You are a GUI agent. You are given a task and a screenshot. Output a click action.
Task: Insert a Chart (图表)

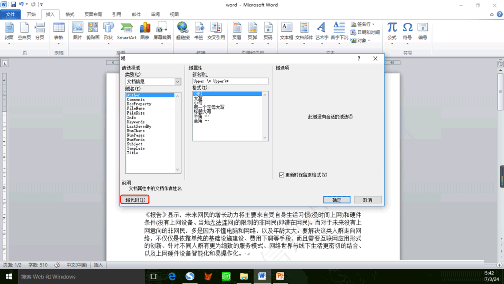coord(145,31)
